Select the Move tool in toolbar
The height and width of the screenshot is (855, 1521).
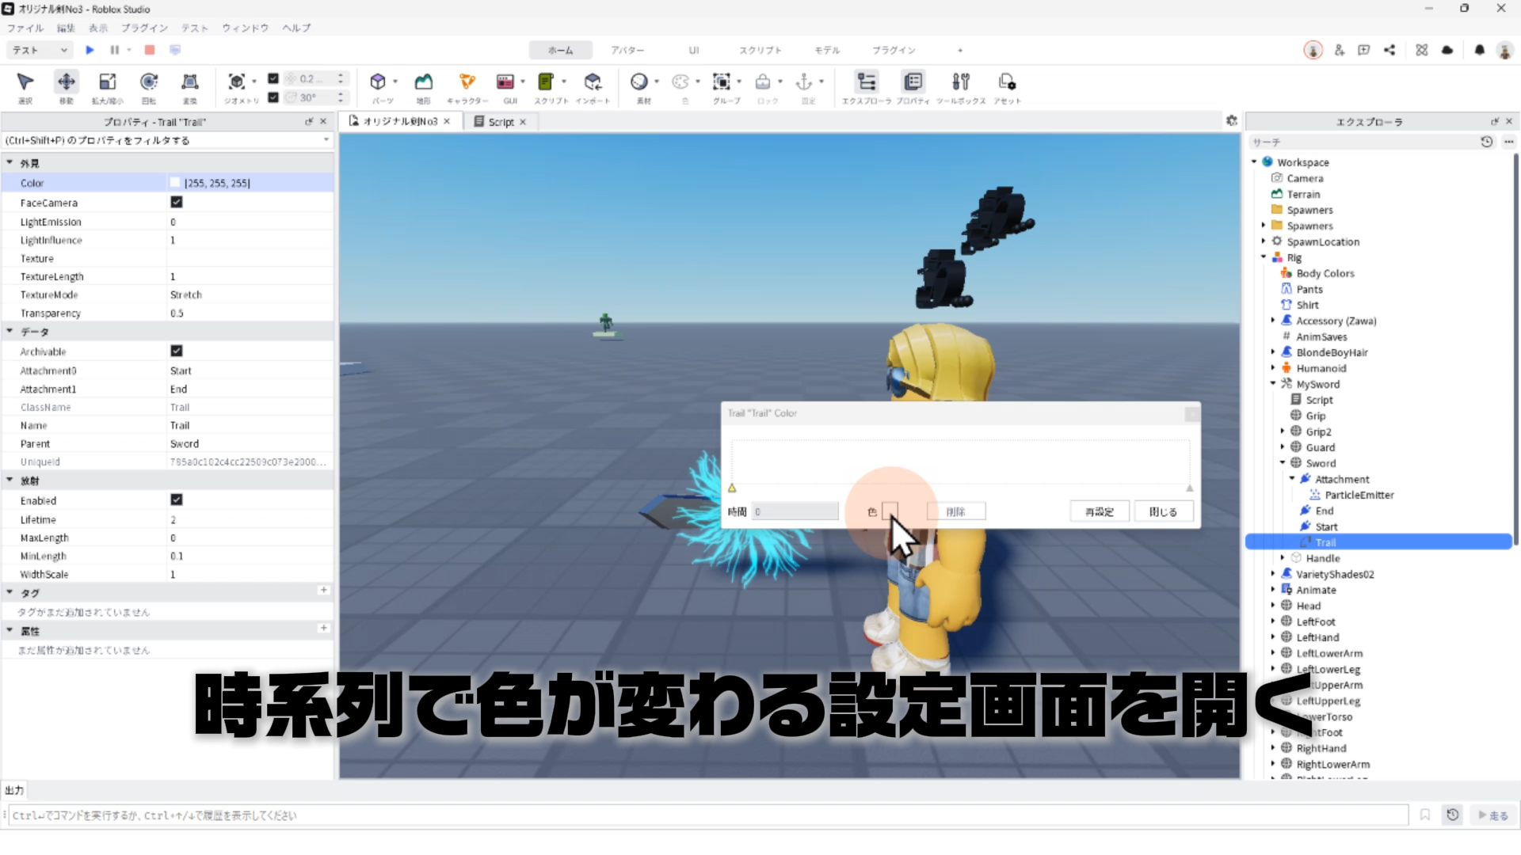[67, 82]
